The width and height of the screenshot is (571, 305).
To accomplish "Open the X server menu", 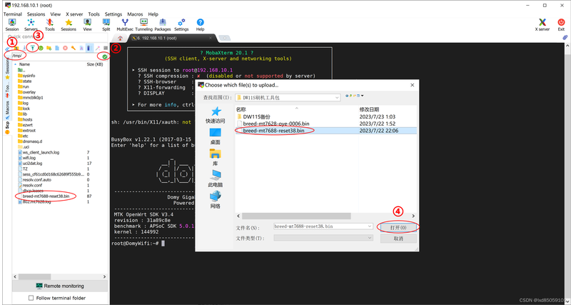I will [74, 14].
